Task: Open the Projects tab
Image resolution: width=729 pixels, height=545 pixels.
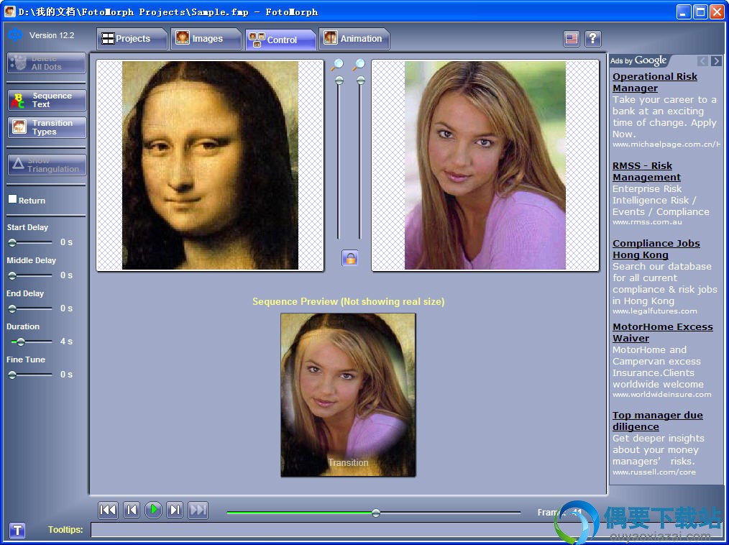Action: click(x=132, y=39)
